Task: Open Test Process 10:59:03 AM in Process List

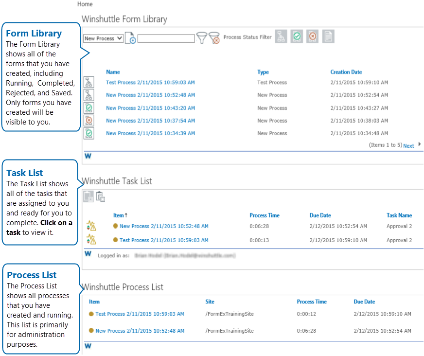Action: click(140, 314)
